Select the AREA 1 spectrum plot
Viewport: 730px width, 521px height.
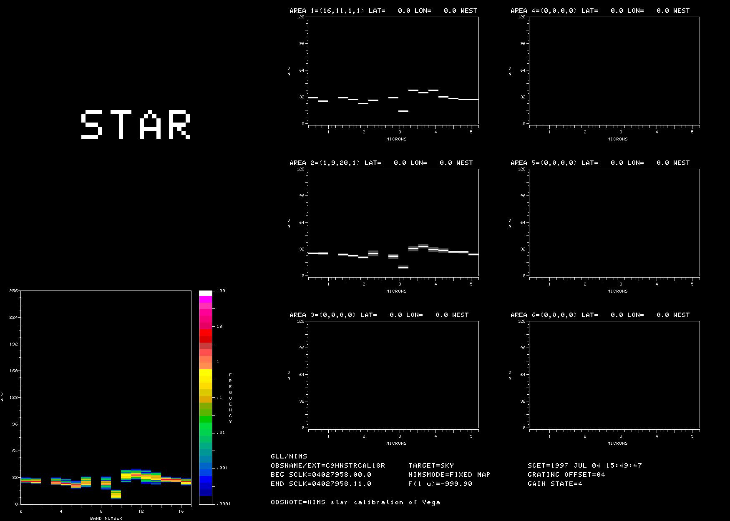(x=393, y=70)
